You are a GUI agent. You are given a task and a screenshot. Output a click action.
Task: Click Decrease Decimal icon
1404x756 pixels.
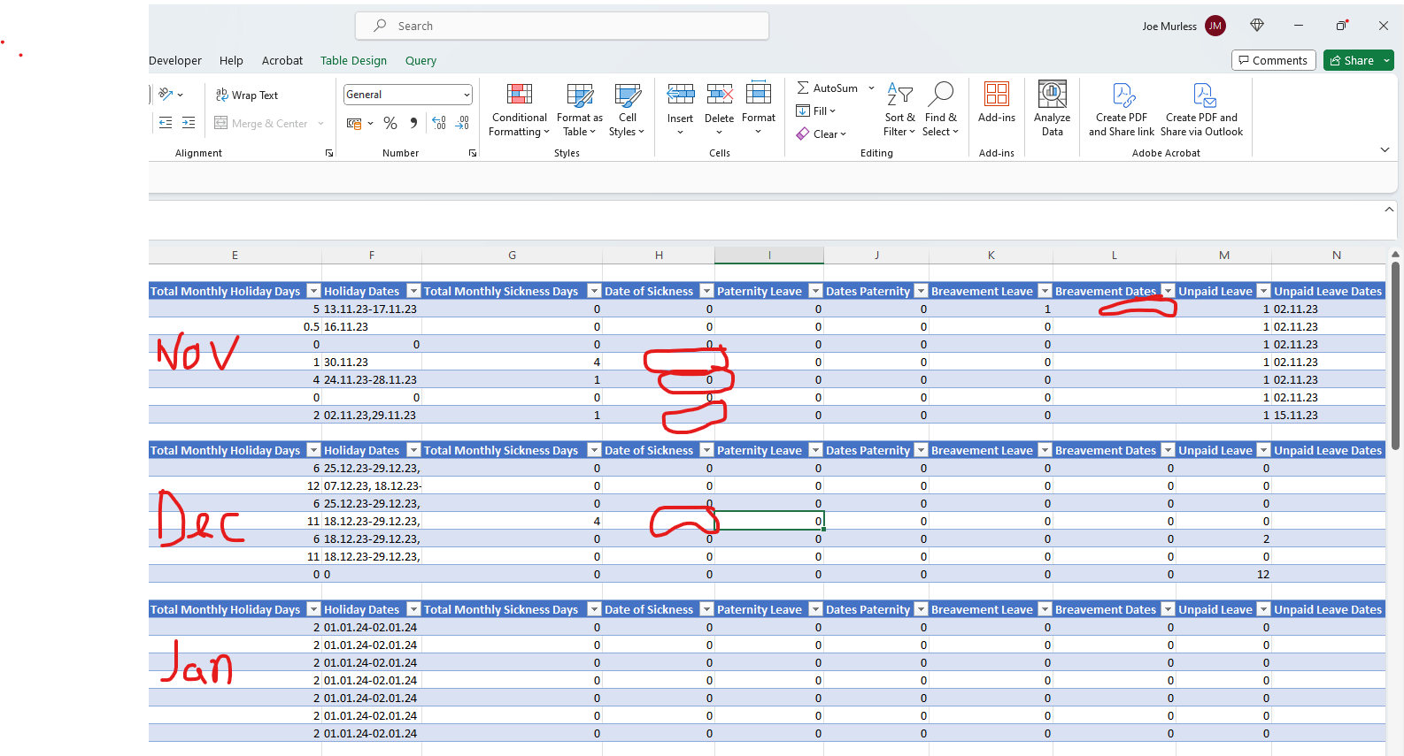point(462,124)
